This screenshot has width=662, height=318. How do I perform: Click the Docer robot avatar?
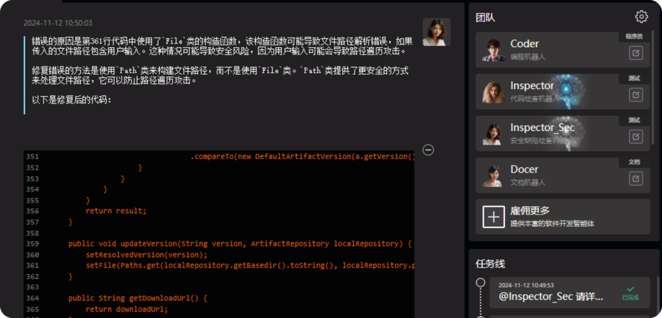[493, 175]
